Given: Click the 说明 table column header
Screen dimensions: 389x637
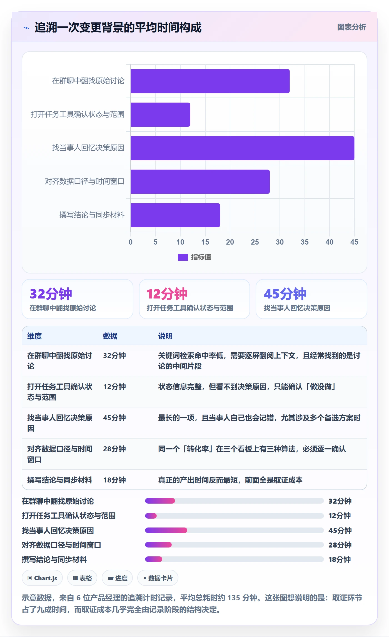Looking at the screenshot, I should 165,336.
